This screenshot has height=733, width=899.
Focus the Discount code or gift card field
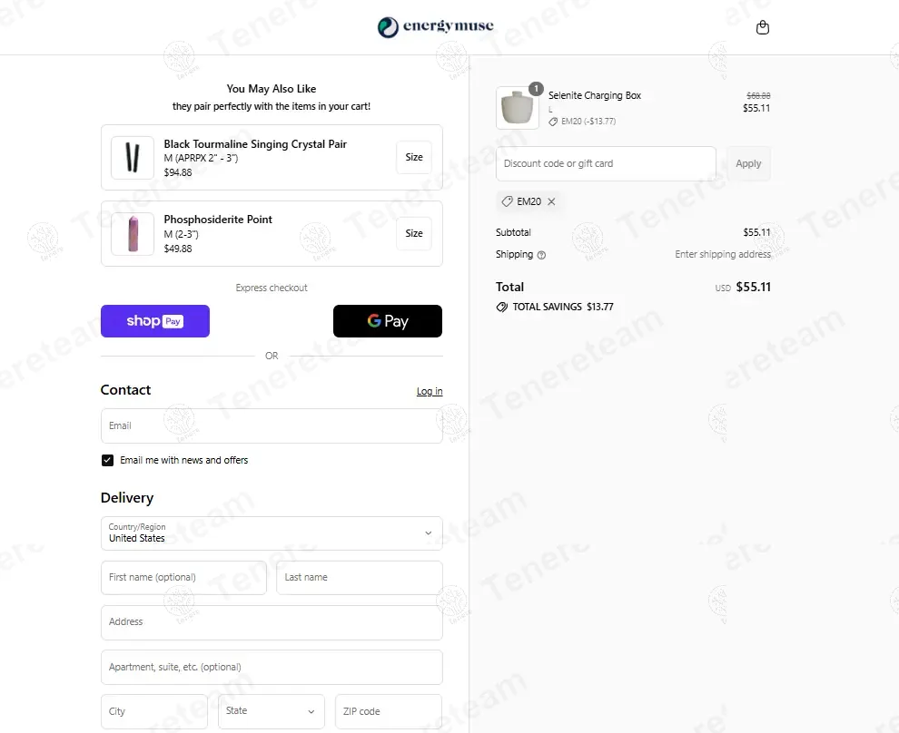(606, 164)
